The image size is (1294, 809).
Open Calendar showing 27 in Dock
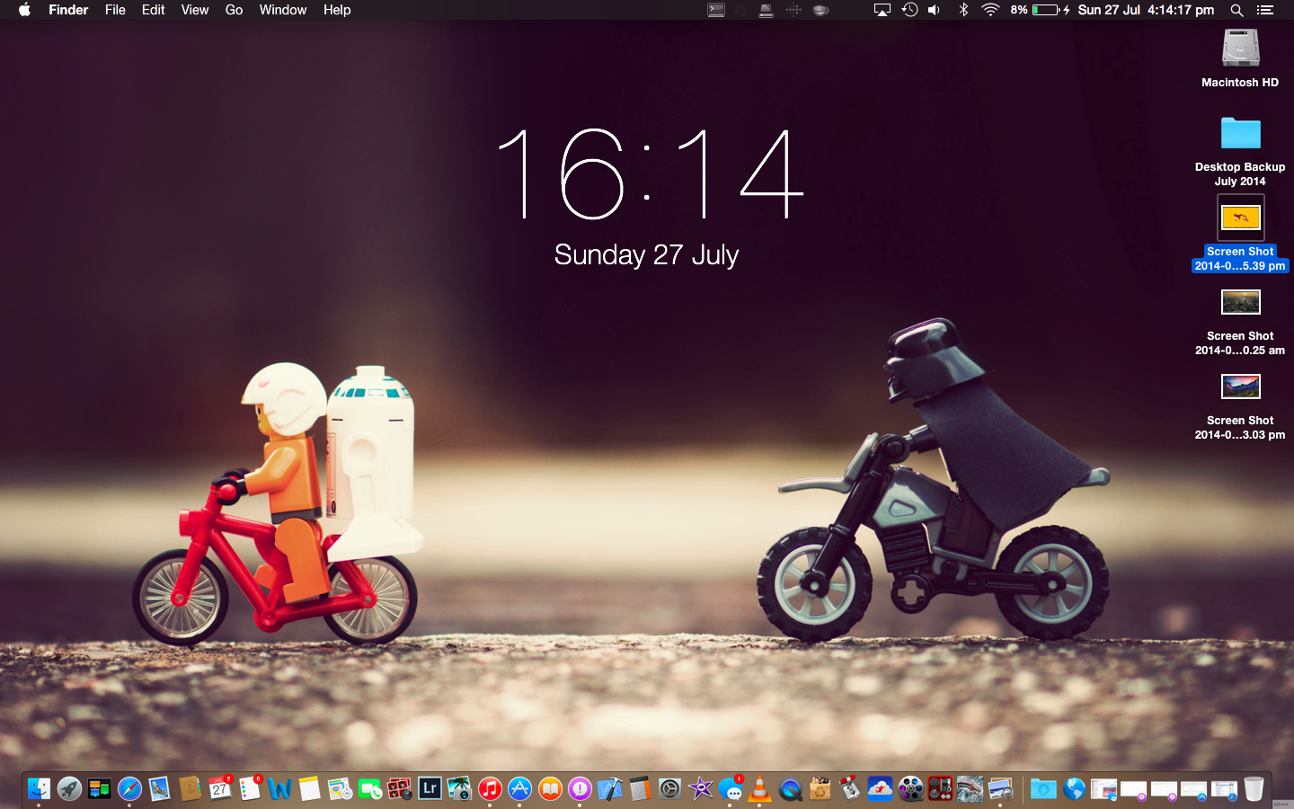[219, 789]
